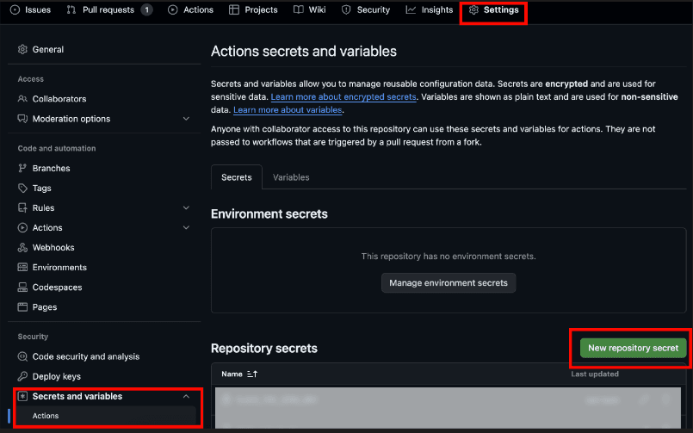
Task: Click the Collaborators people icon
Action: (x=22, y=98)
